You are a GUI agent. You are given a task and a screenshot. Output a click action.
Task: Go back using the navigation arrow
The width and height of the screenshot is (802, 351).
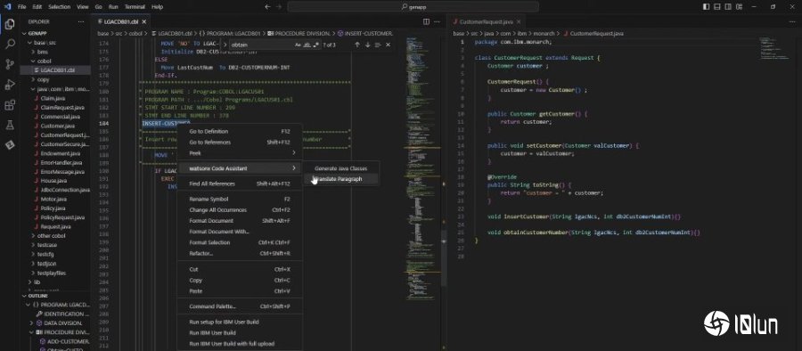[x=267, y=6]
